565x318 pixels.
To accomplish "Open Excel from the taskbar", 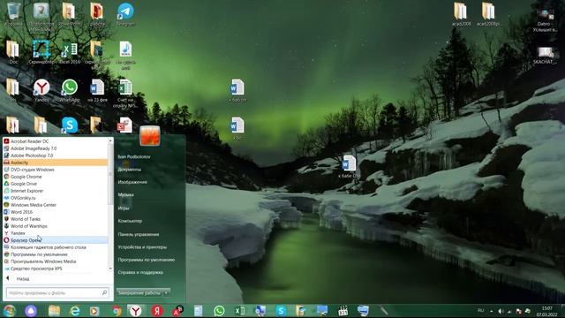I will [239, 311].
